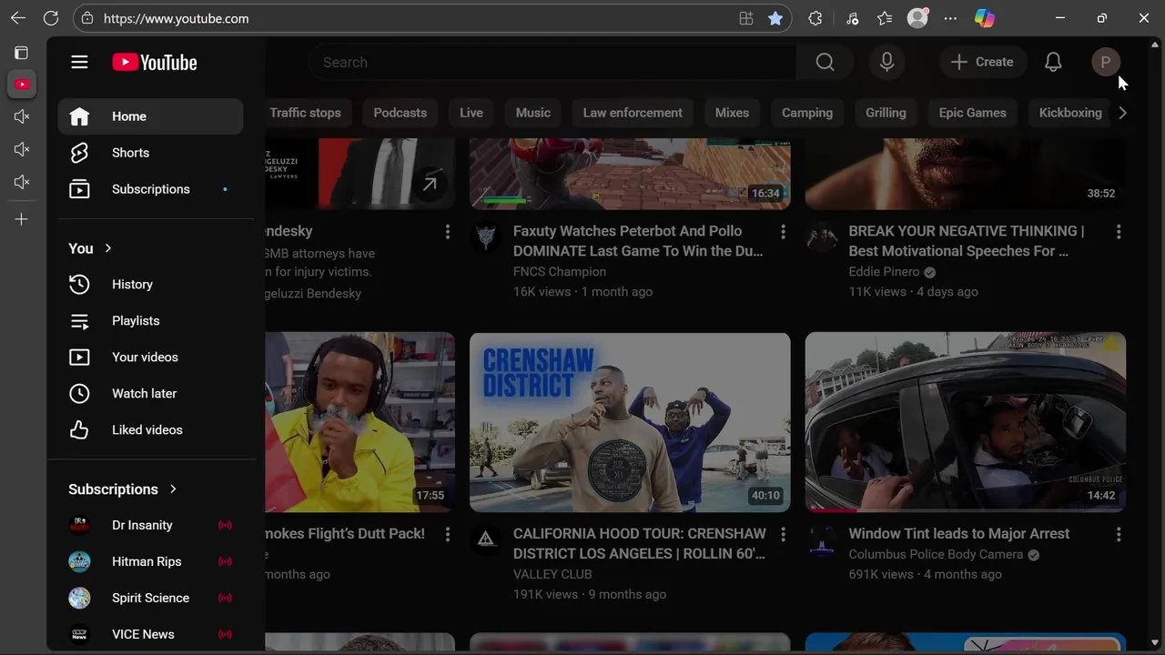The image size is (1165, 655).
Task: Click into the YouTube Search field
Action: [x=552, y=63]
